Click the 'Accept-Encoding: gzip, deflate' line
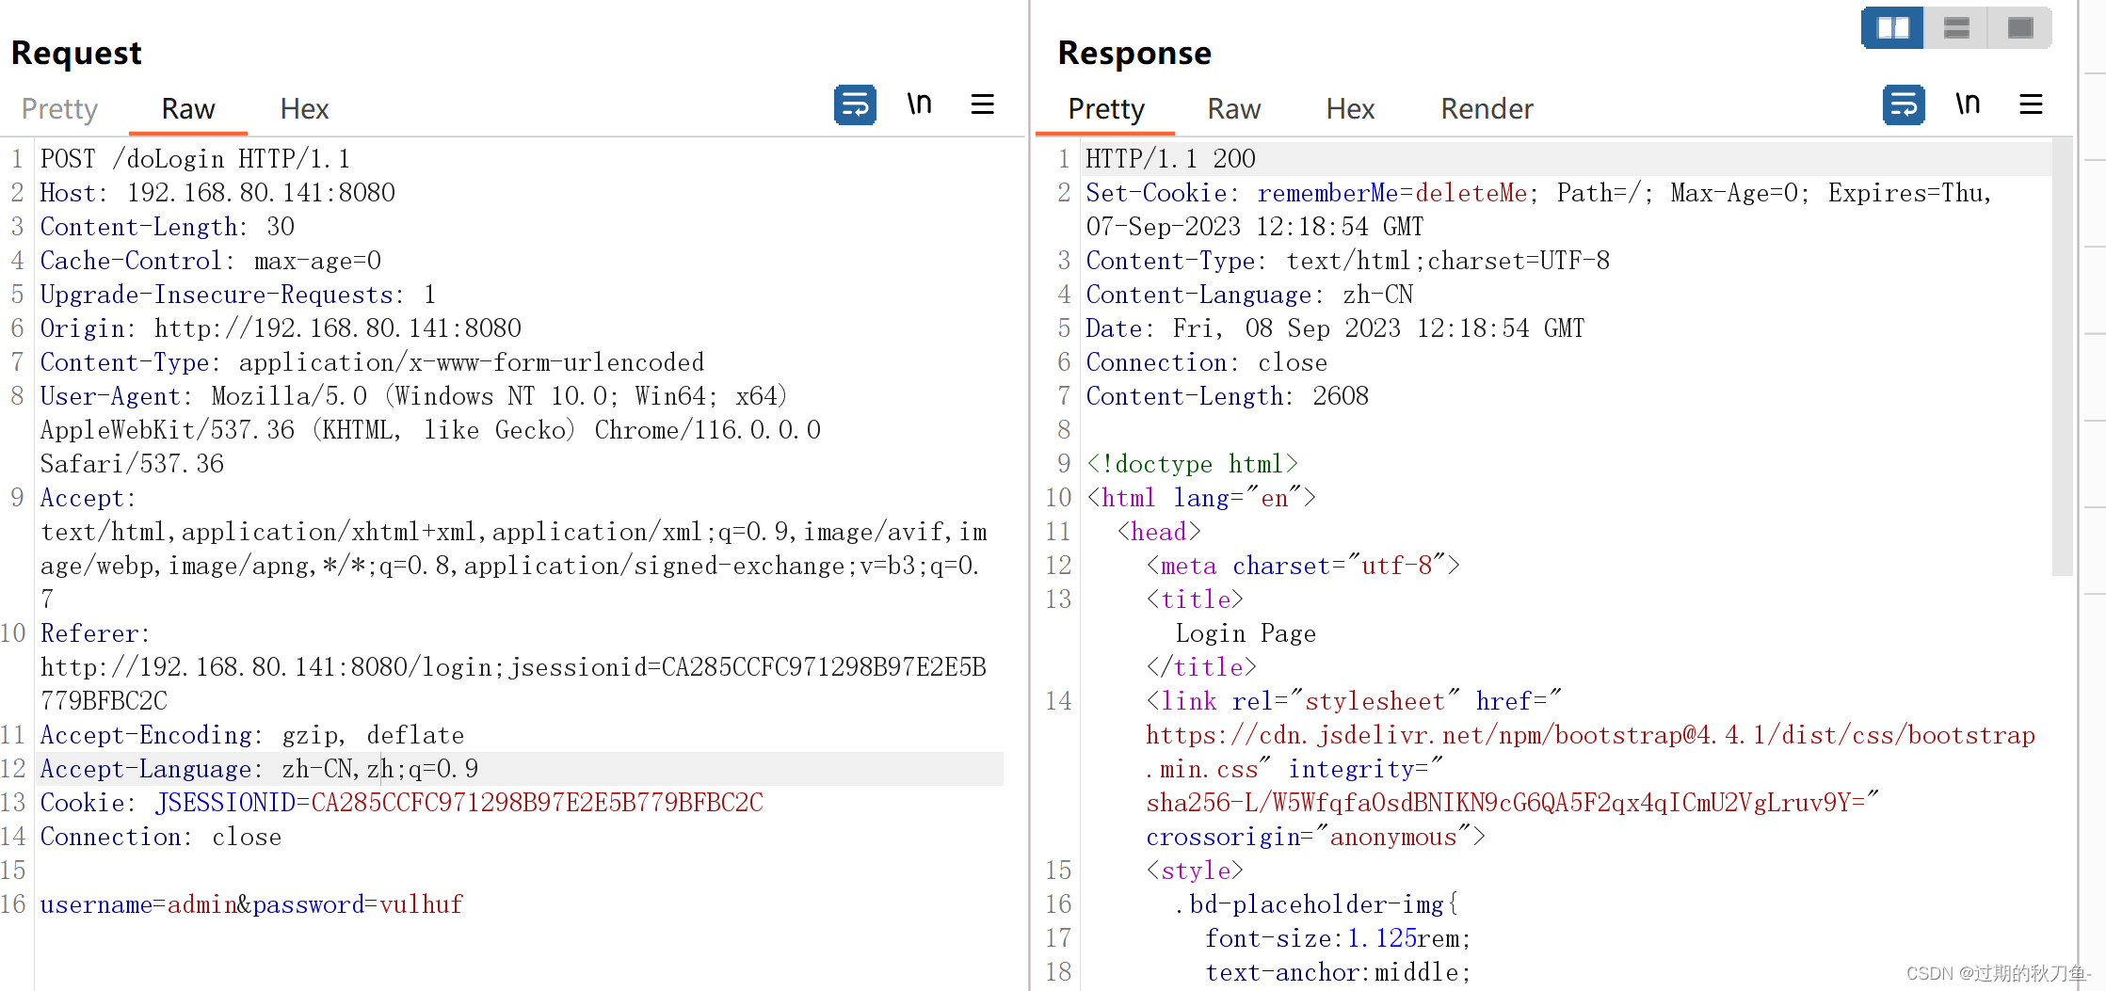The image size is (2106, 991). (252, 735)
